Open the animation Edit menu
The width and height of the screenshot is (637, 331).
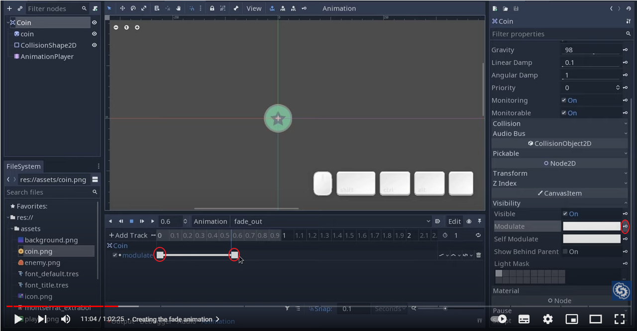[454, 221]
